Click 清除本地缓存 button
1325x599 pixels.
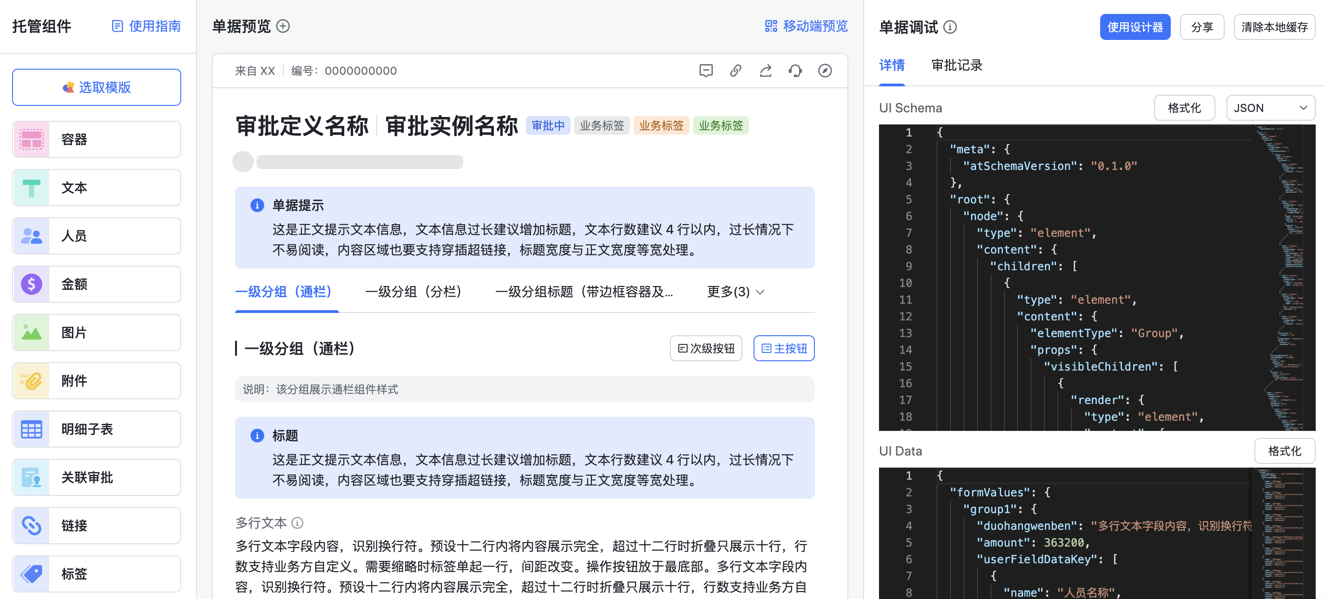(x=1274, y=27)
